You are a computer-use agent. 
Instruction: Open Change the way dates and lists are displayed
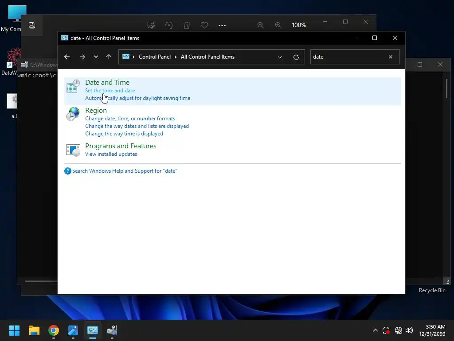(x=137, y=126)
